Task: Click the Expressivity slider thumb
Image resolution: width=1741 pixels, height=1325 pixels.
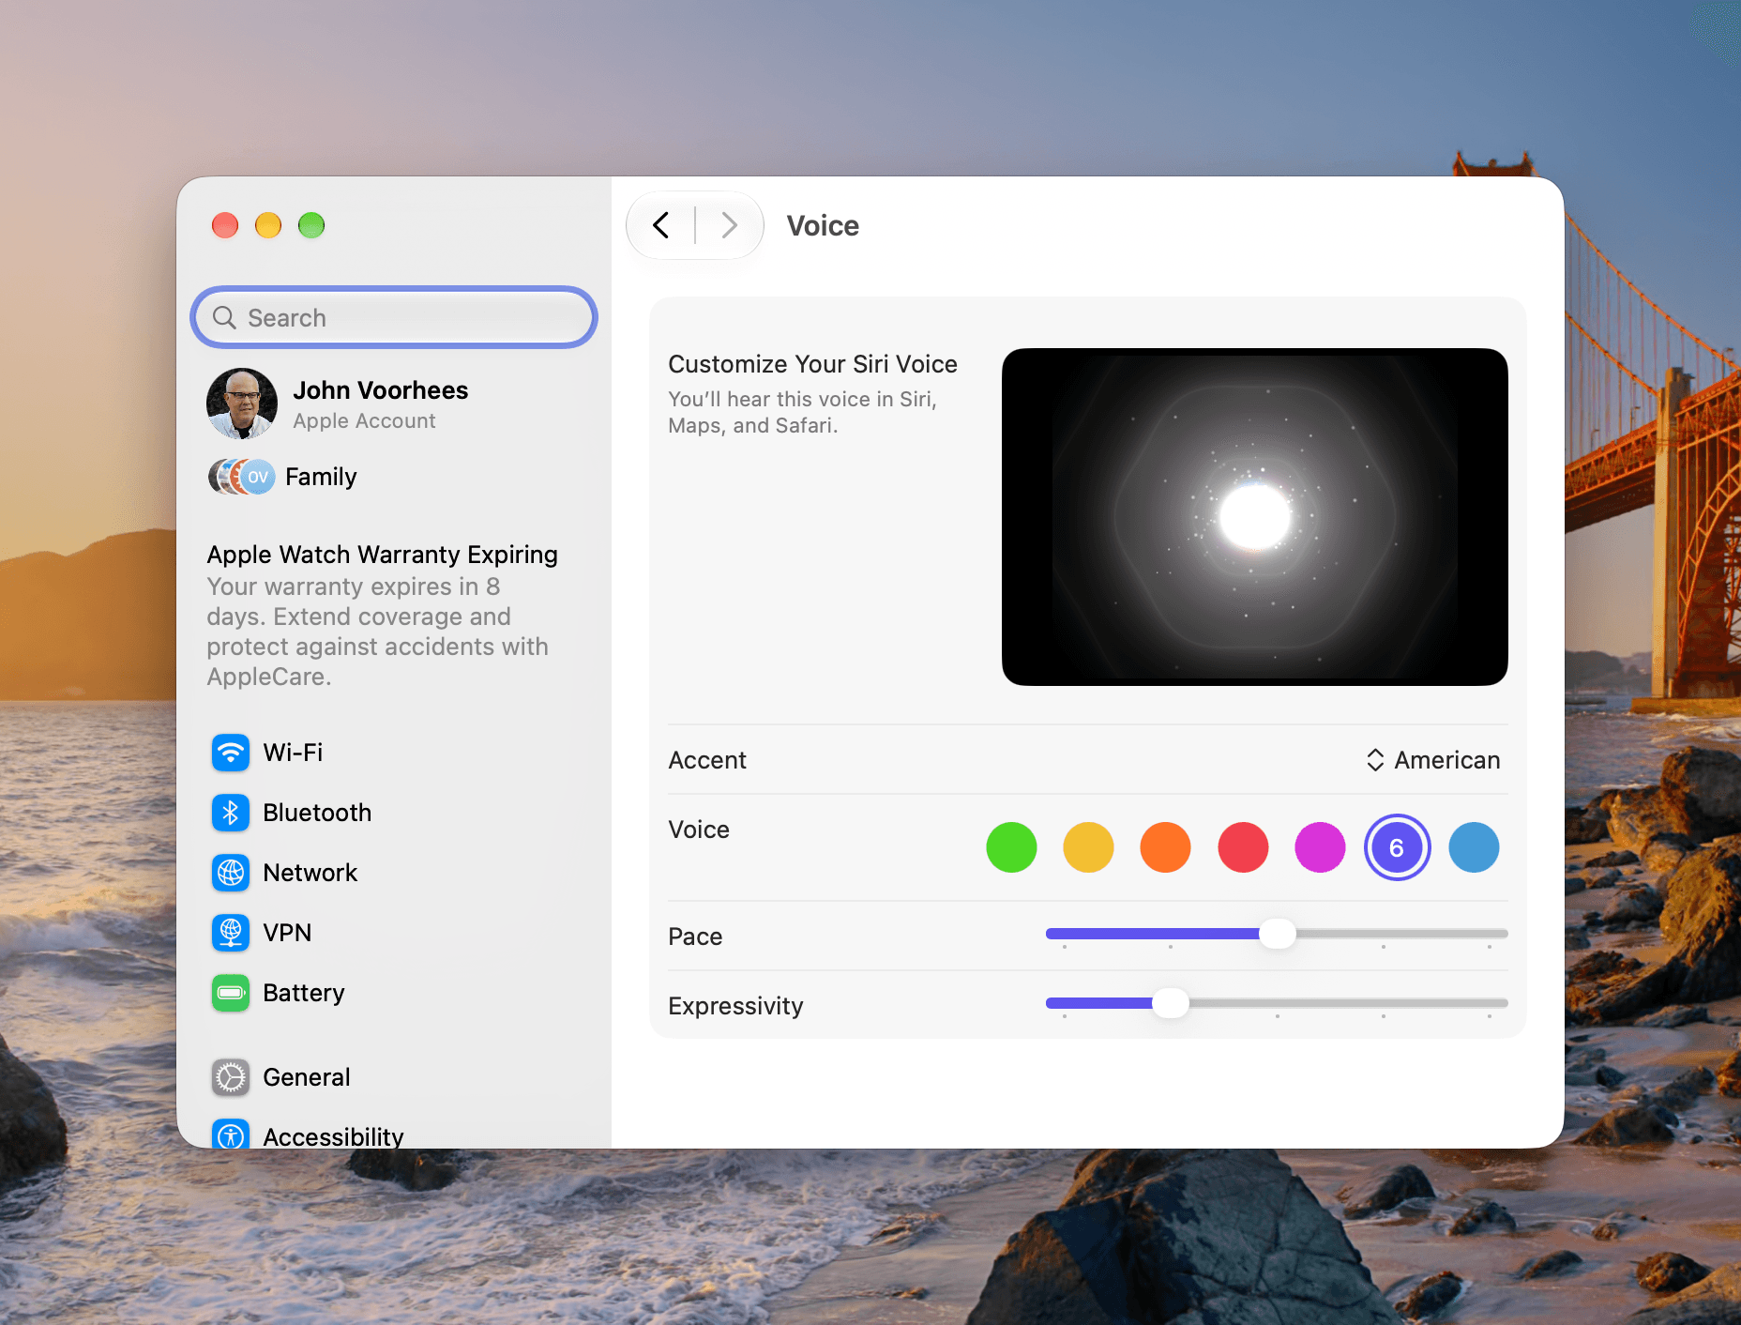Action: 1170,1003
